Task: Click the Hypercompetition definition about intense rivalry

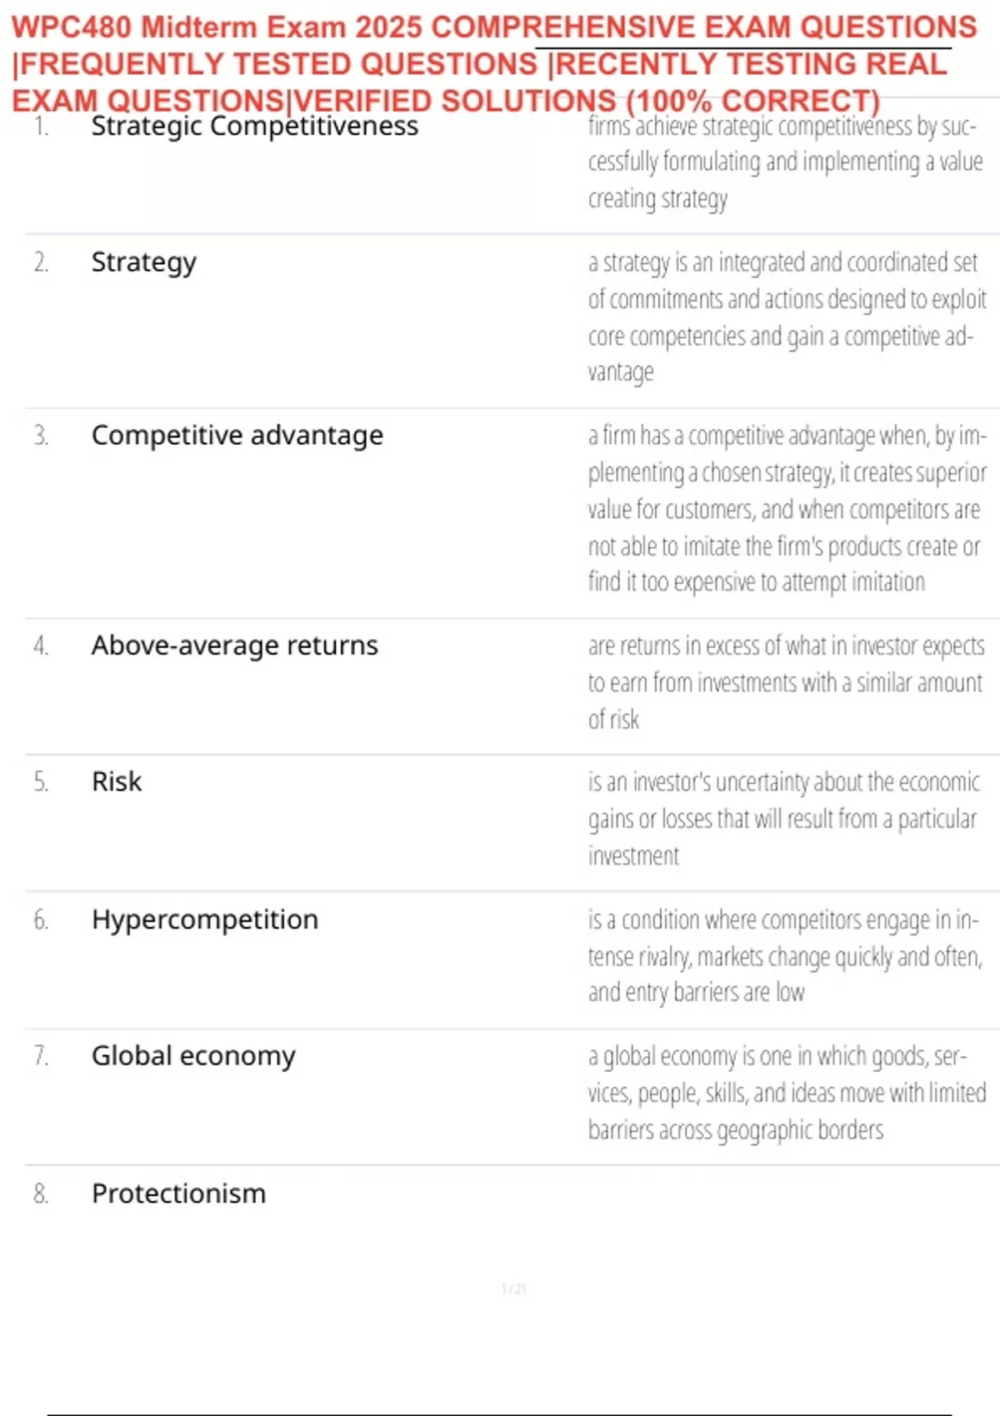Action: [x=783, y=956]
